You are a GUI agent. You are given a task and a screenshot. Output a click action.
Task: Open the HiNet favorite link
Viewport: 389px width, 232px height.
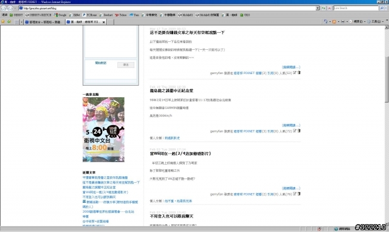click(x=75, y=15)
